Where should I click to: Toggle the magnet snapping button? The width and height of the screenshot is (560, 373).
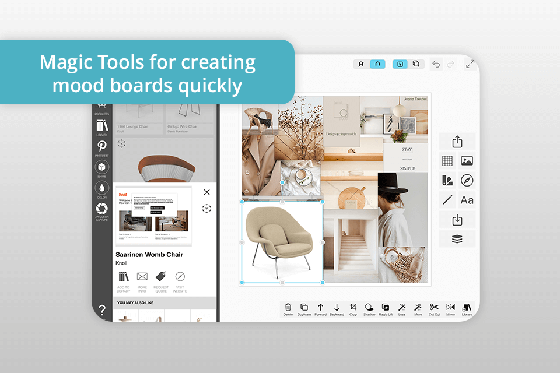click(377, 64)
